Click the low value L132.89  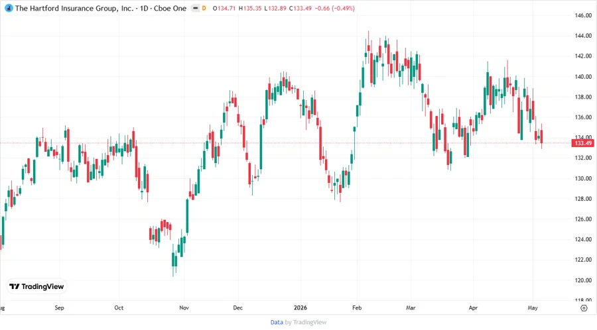point(275,8)
